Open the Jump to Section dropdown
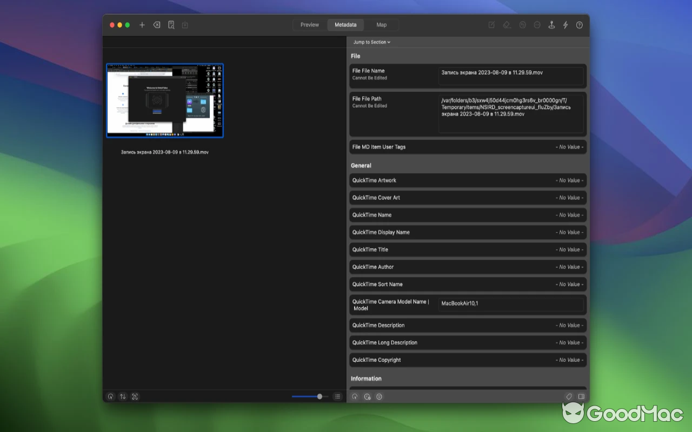Viewport: 692px width, 432px height. (371, 42)
